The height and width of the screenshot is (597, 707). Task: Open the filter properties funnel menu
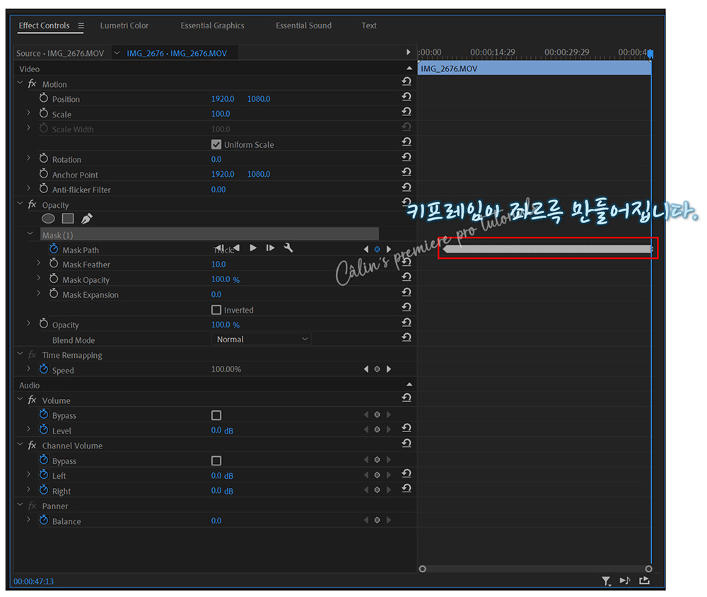(x=607, y=581)
